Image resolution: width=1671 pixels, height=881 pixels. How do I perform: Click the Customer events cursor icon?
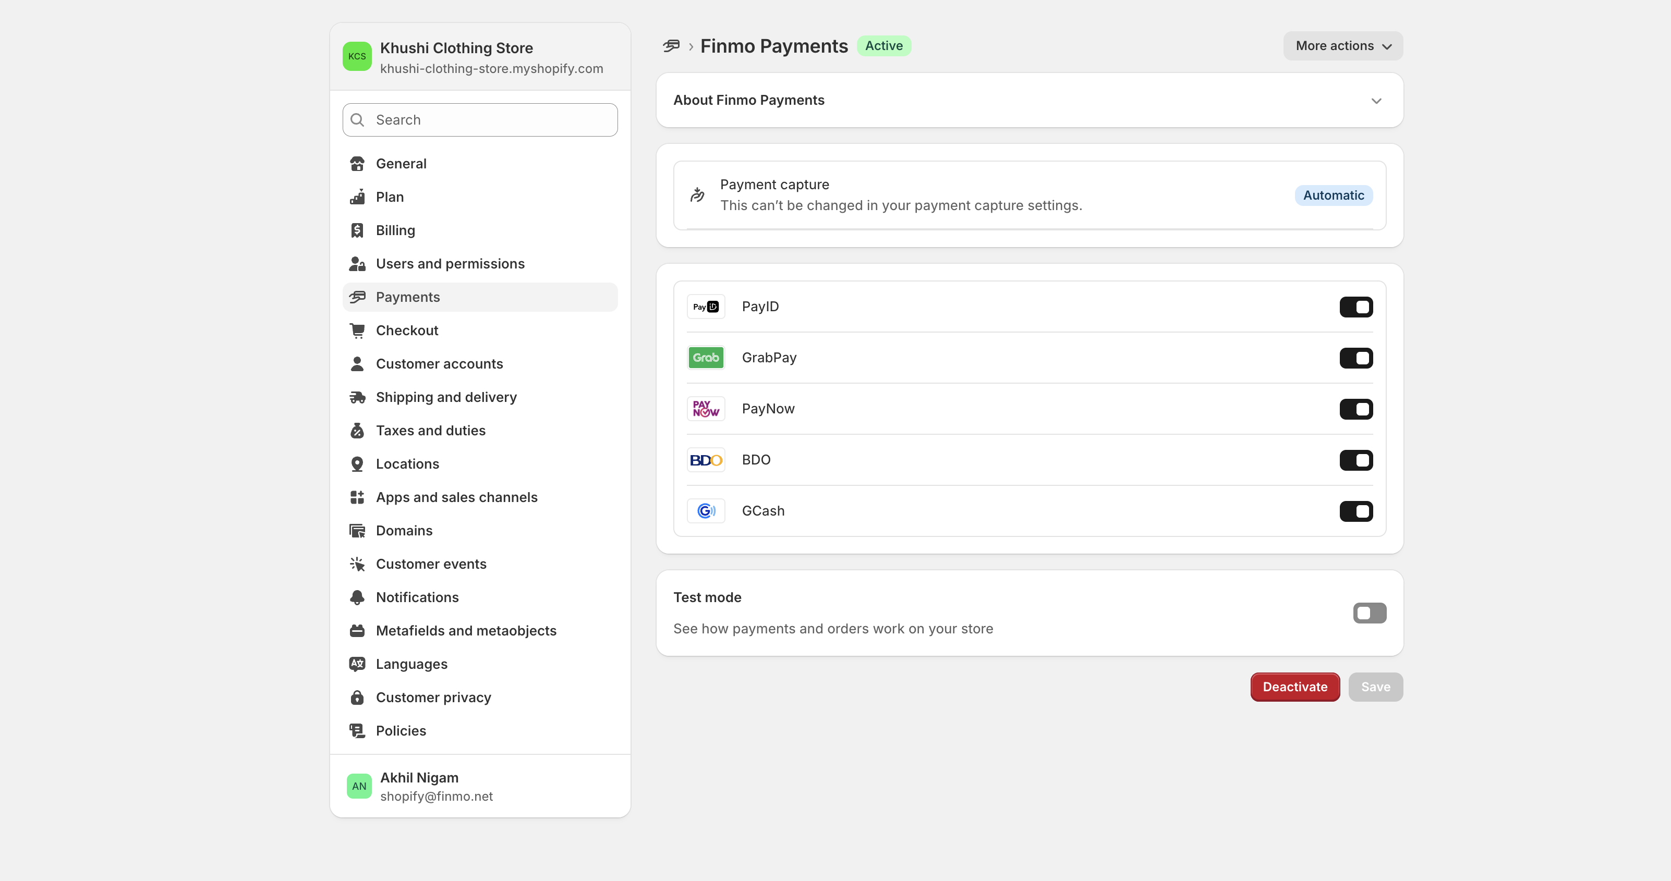point(357,565)
